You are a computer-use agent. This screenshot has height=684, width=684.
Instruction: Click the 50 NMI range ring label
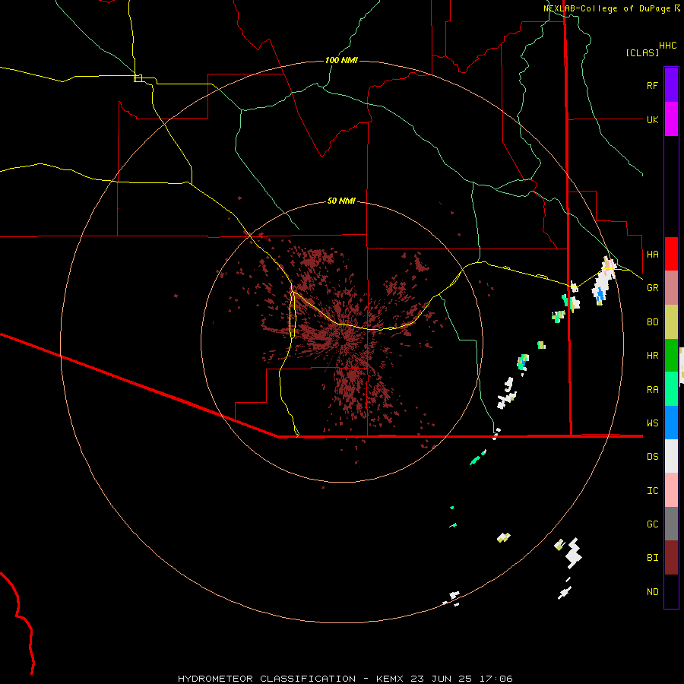coord(341,201)
